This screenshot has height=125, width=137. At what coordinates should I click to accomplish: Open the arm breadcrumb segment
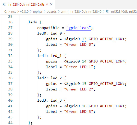(x=64, y=12)
